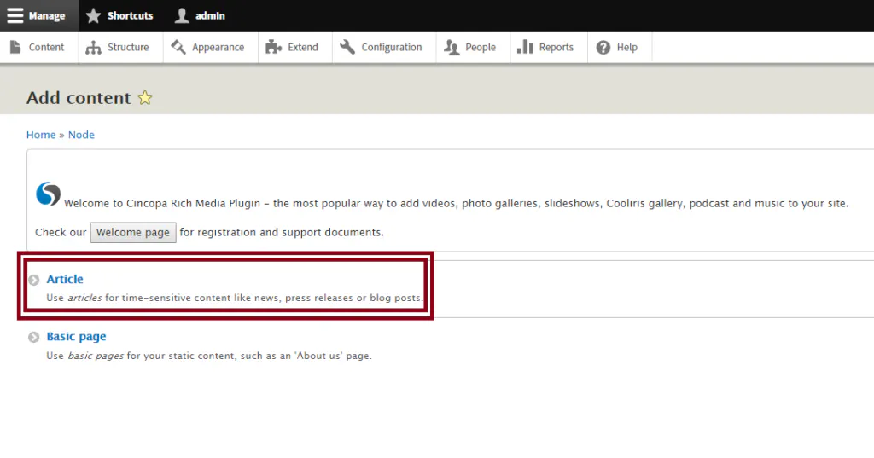
Task: Click the 'for registration and support documents' text
Action: (x=282, y=232)
